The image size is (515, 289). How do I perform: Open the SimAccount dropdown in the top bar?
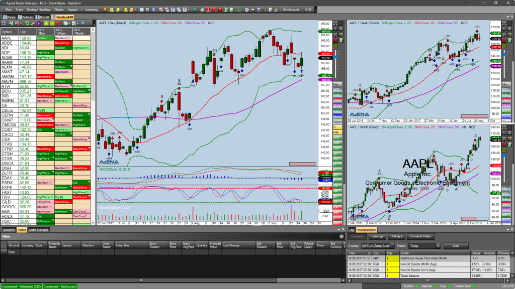click(291, 10)
